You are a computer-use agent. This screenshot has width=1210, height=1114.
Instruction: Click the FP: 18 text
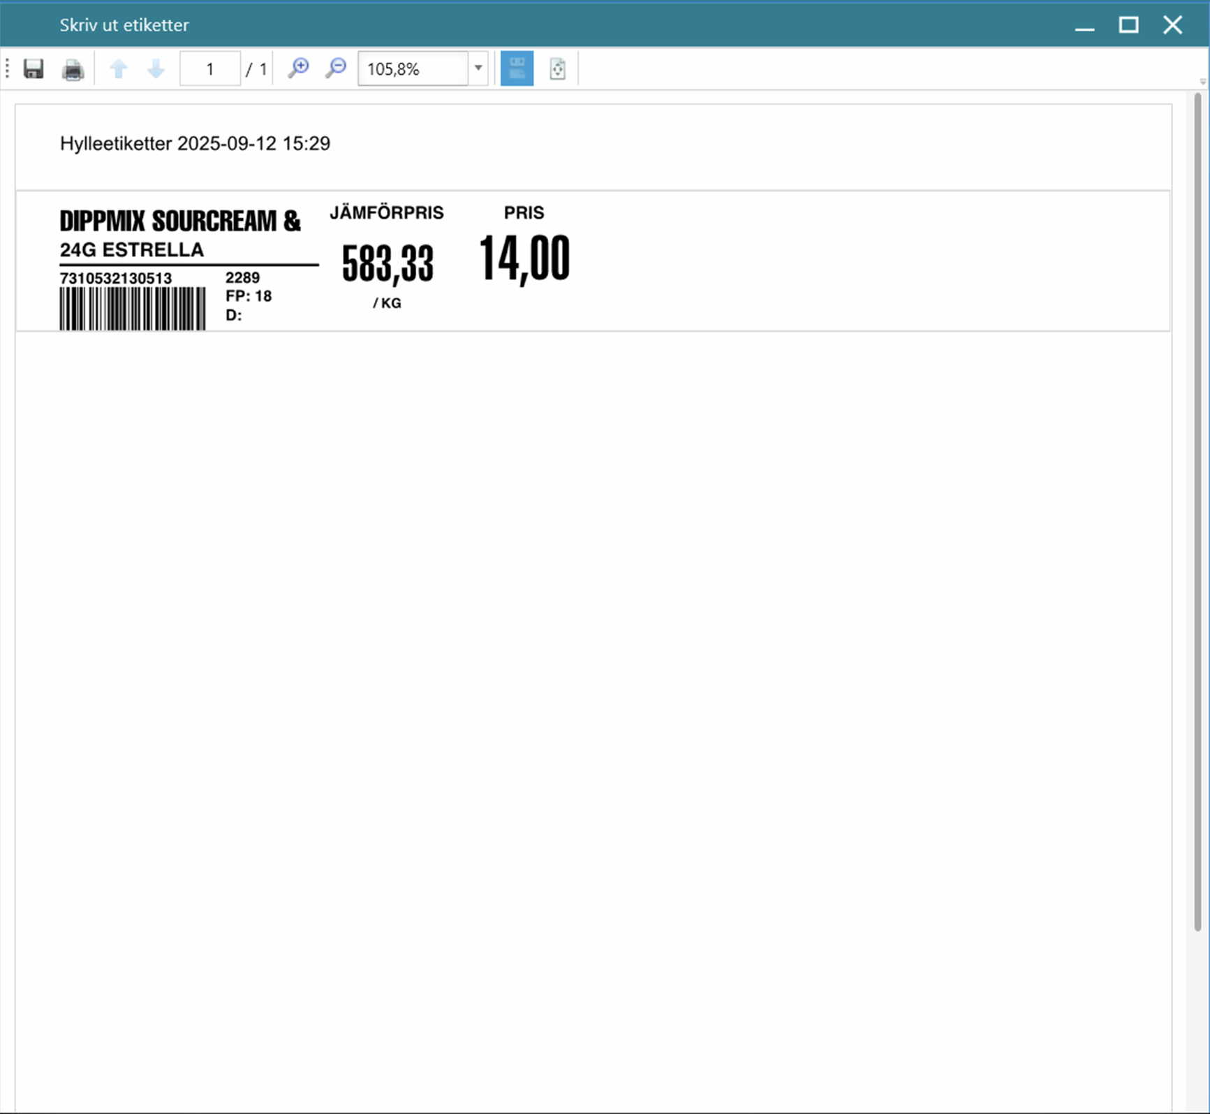249,296
